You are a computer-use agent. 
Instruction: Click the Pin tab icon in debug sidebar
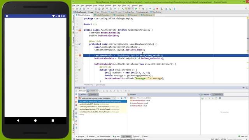(76, 121)
